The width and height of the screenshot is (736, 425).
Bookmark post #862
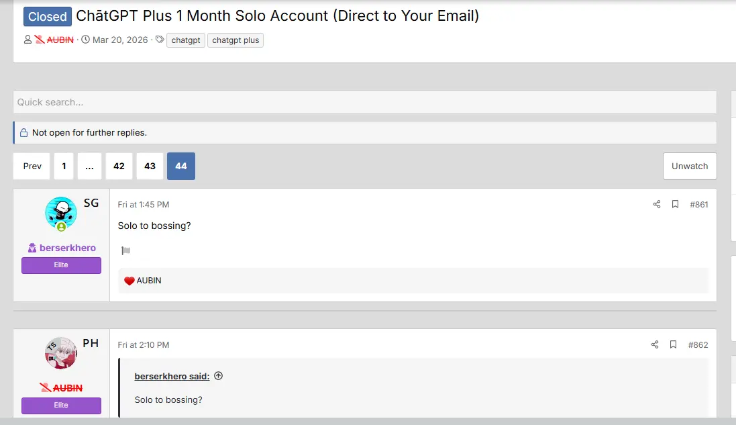[673, 344]
